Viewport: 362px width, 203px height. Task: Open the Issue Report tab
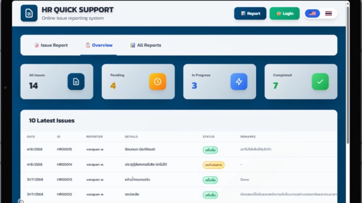51,45
